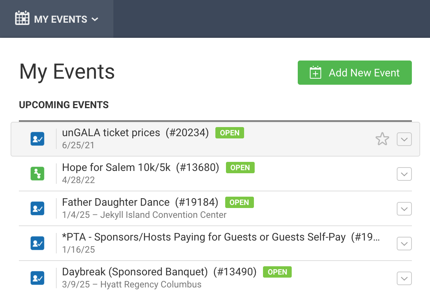Click the PTA Sponsors/Hosts event type icon
Viewport: 430px width, 295px height.
tap(37, 243)
